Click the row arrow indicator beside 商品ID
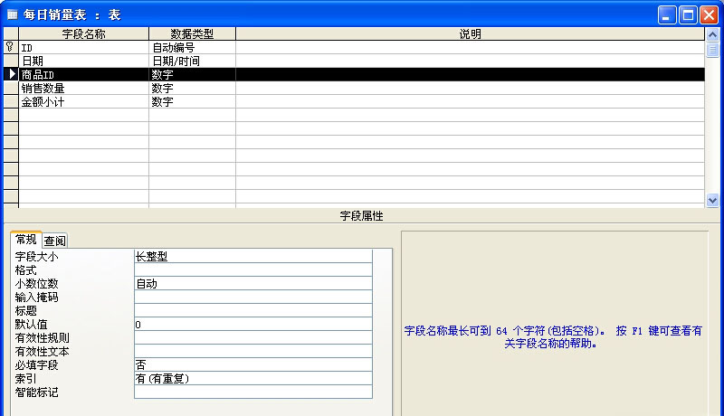This screenshot has width=724, height=416. pos(11,75)
